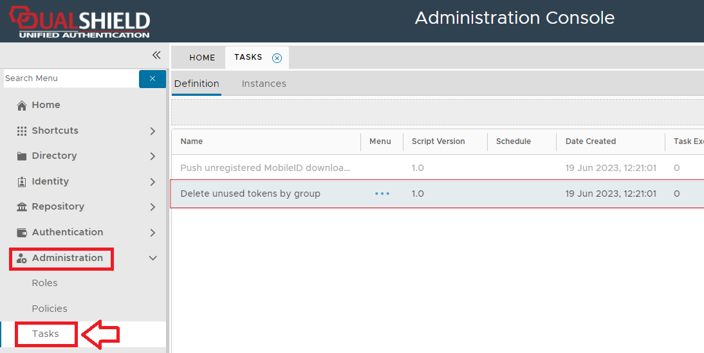
Task: Collapse the sidebar with double-chevron icon
Action: tap(156, 56)
